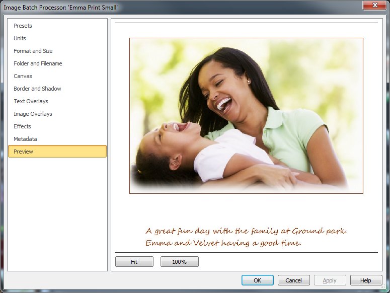The image size is (390, 293).
Task: Select the Canvas section
Action: click(23, 76)
